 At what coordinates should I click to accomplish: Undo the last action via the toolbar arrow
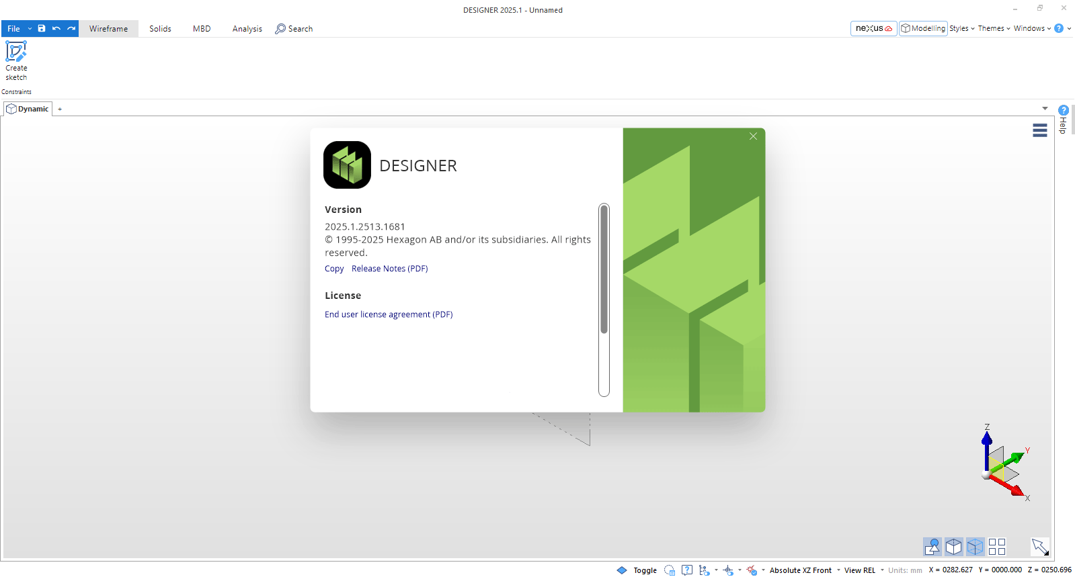56,28
